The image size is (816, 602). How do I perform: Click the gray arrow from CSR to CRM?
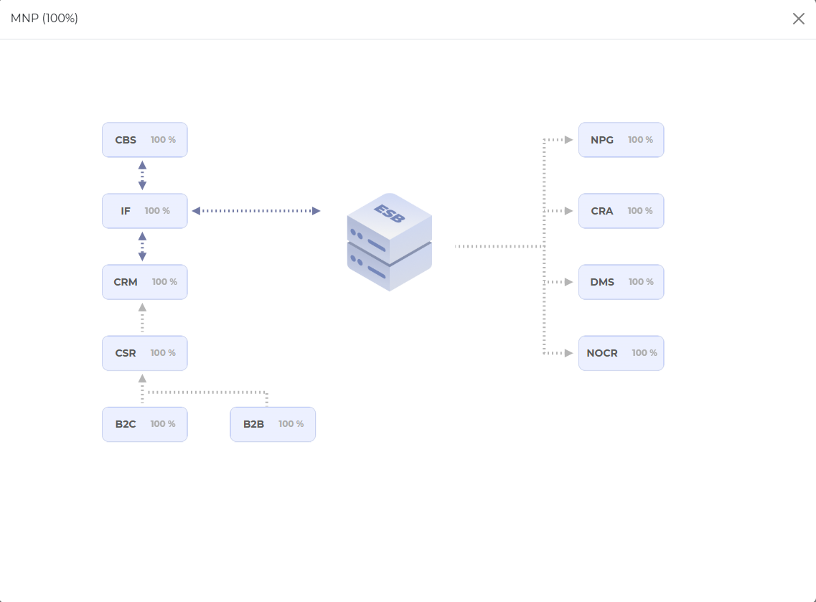tap(142, 317)
